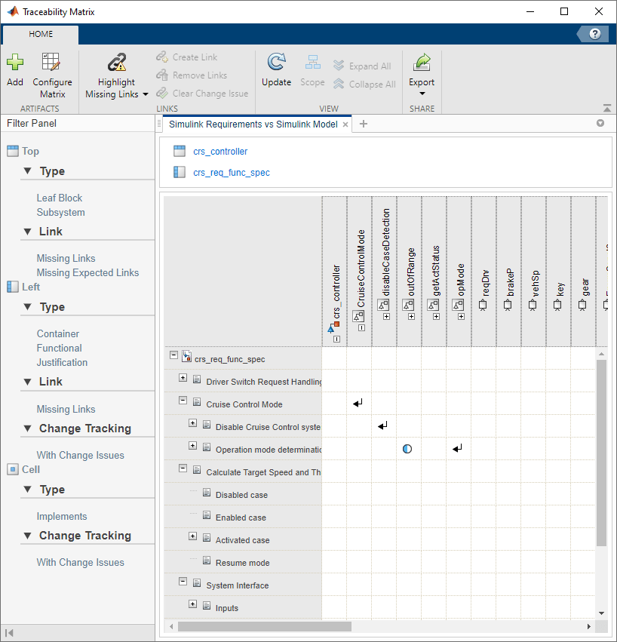The height and width of the screenshot is (642, 617).
Task: Collapse the Cruise Control Mode row
Action: [183, 400]
